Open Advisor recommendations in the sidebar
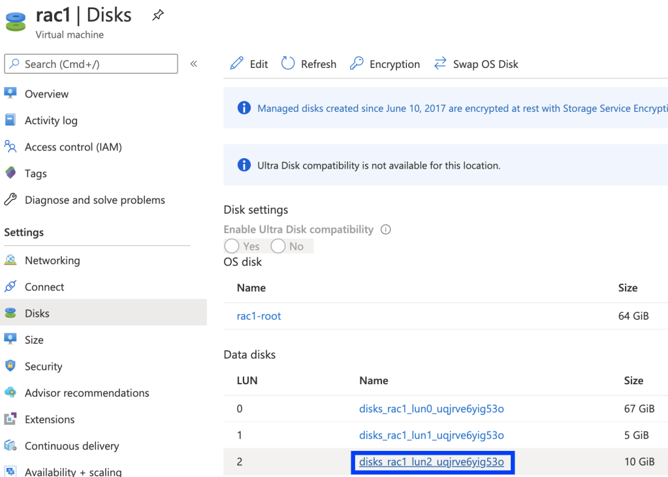 point(87,393)
